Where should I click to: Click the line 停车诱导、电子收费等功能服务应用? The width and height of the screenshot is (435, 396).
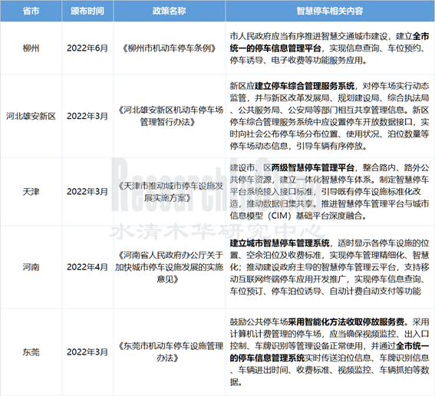[298, 60]
